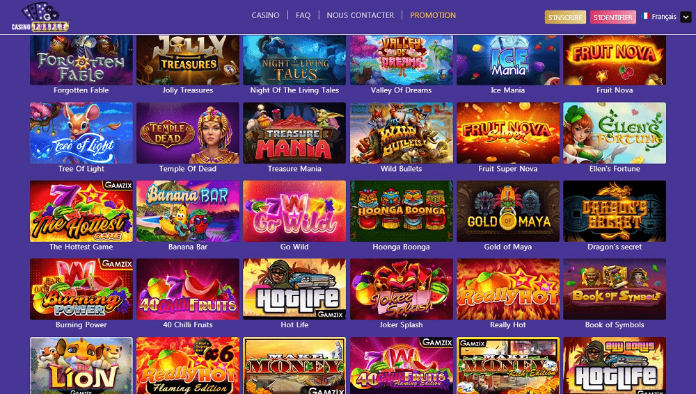Open the Temple Of Dead game thumbnail
Viewport: 696px width, 394px height.
click(188, 133)
